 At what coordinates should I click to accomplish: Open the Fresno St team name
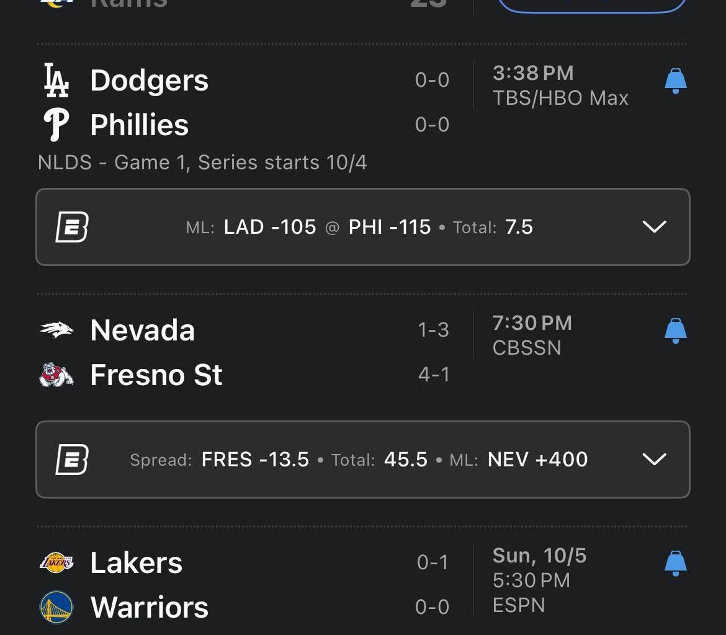click(x=156, y=375)
